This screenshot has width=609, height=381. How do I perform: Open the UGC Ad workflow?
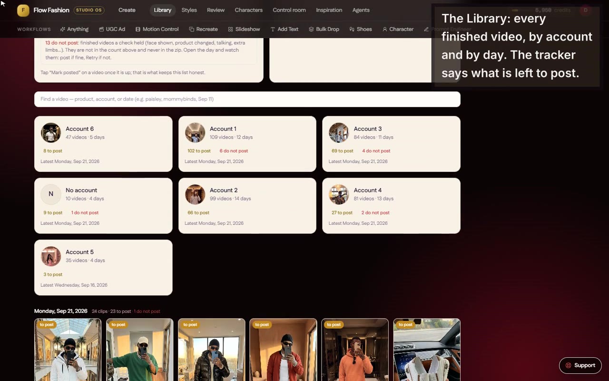point(112,29)
